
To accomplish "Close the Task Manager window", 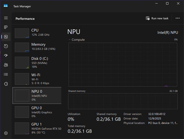I will click(x=178, y=3).
